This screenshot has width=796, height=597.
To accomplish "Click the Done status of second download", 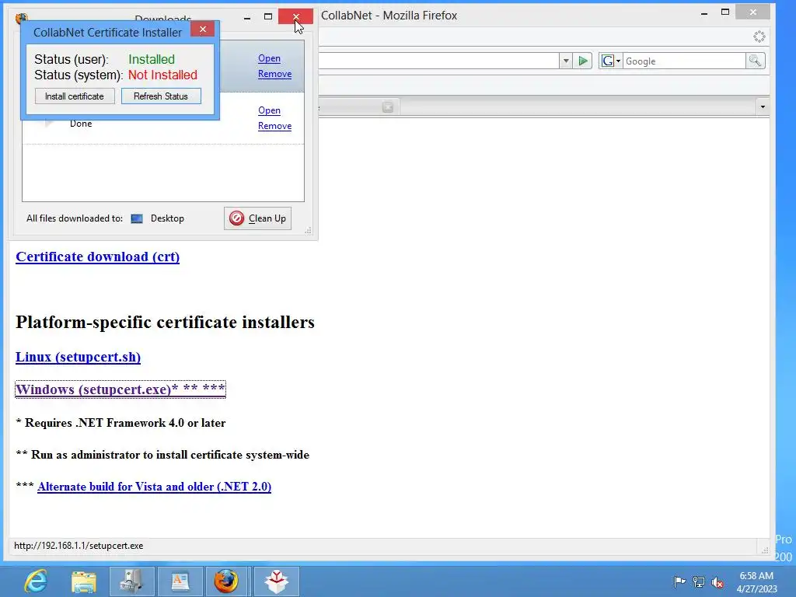I will click(x=81, y=124).
